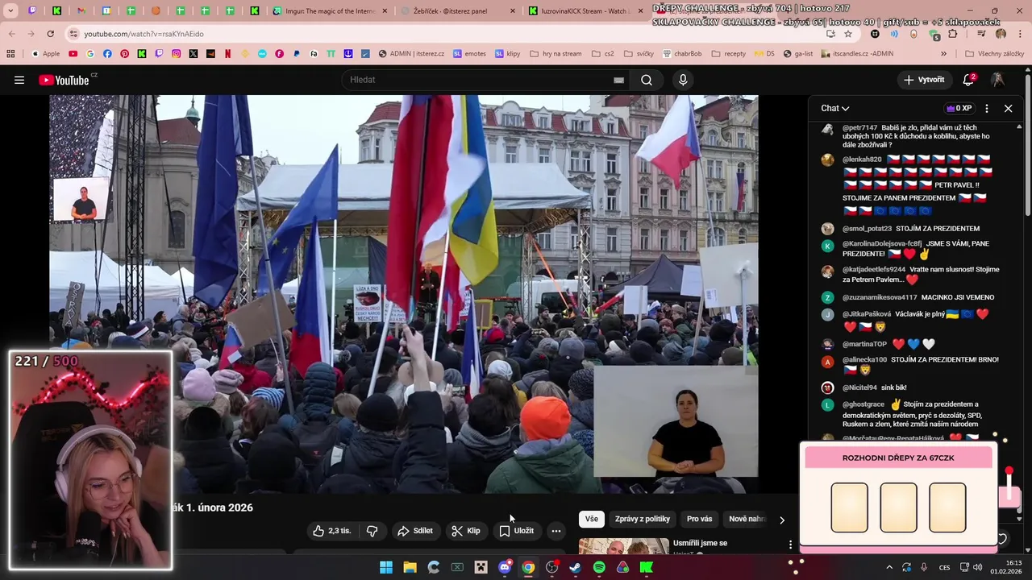This screenshot has height=580, width=1032.
Task: Select the Pro vás chip
Action: (x=699, y=520)
